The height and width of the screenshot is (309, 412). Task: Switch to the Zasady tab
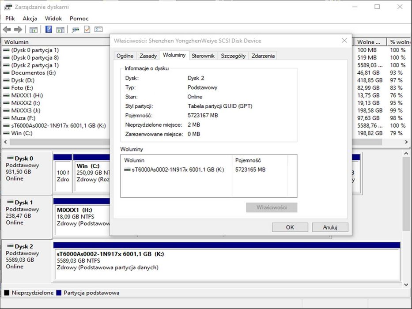click(x=148, y=56)
